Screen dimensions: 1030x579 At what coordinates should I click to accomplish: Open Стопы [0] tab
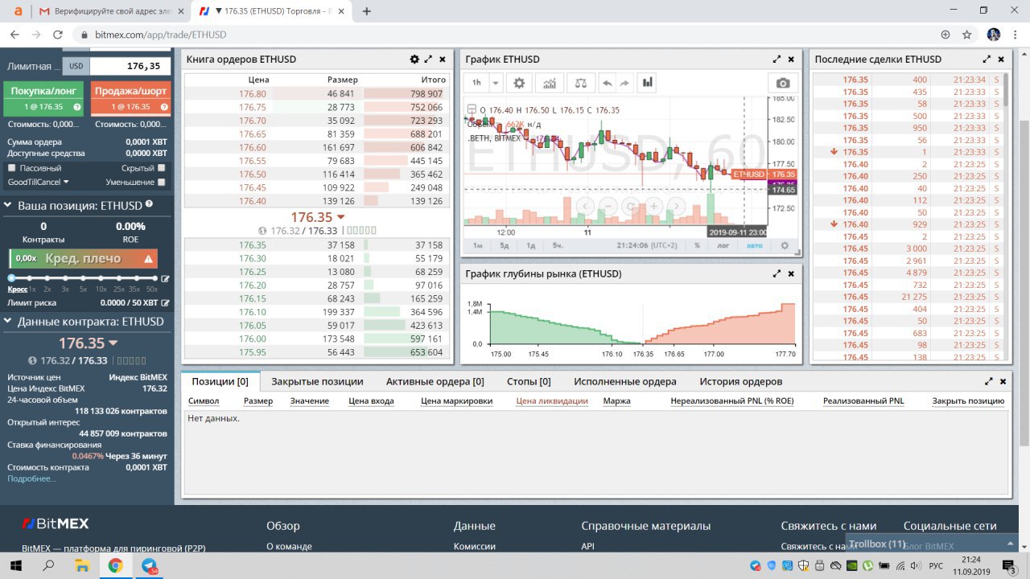coord(529,381)
